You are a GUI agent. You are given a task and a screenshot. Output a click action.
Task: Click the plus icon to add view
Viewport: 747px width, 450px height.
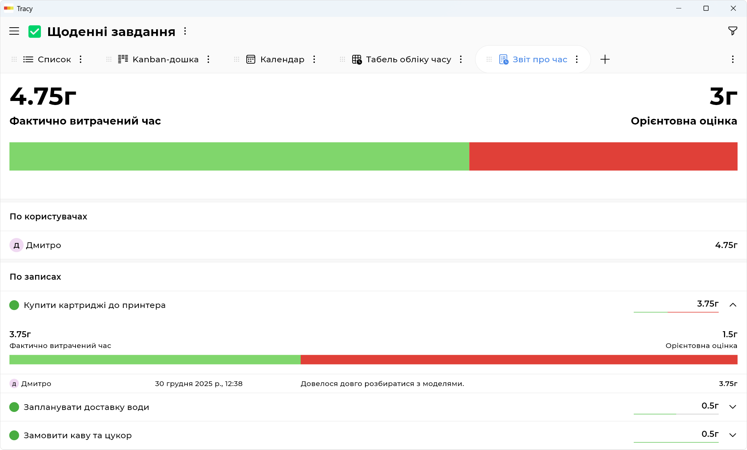click(x=605, y=60)
